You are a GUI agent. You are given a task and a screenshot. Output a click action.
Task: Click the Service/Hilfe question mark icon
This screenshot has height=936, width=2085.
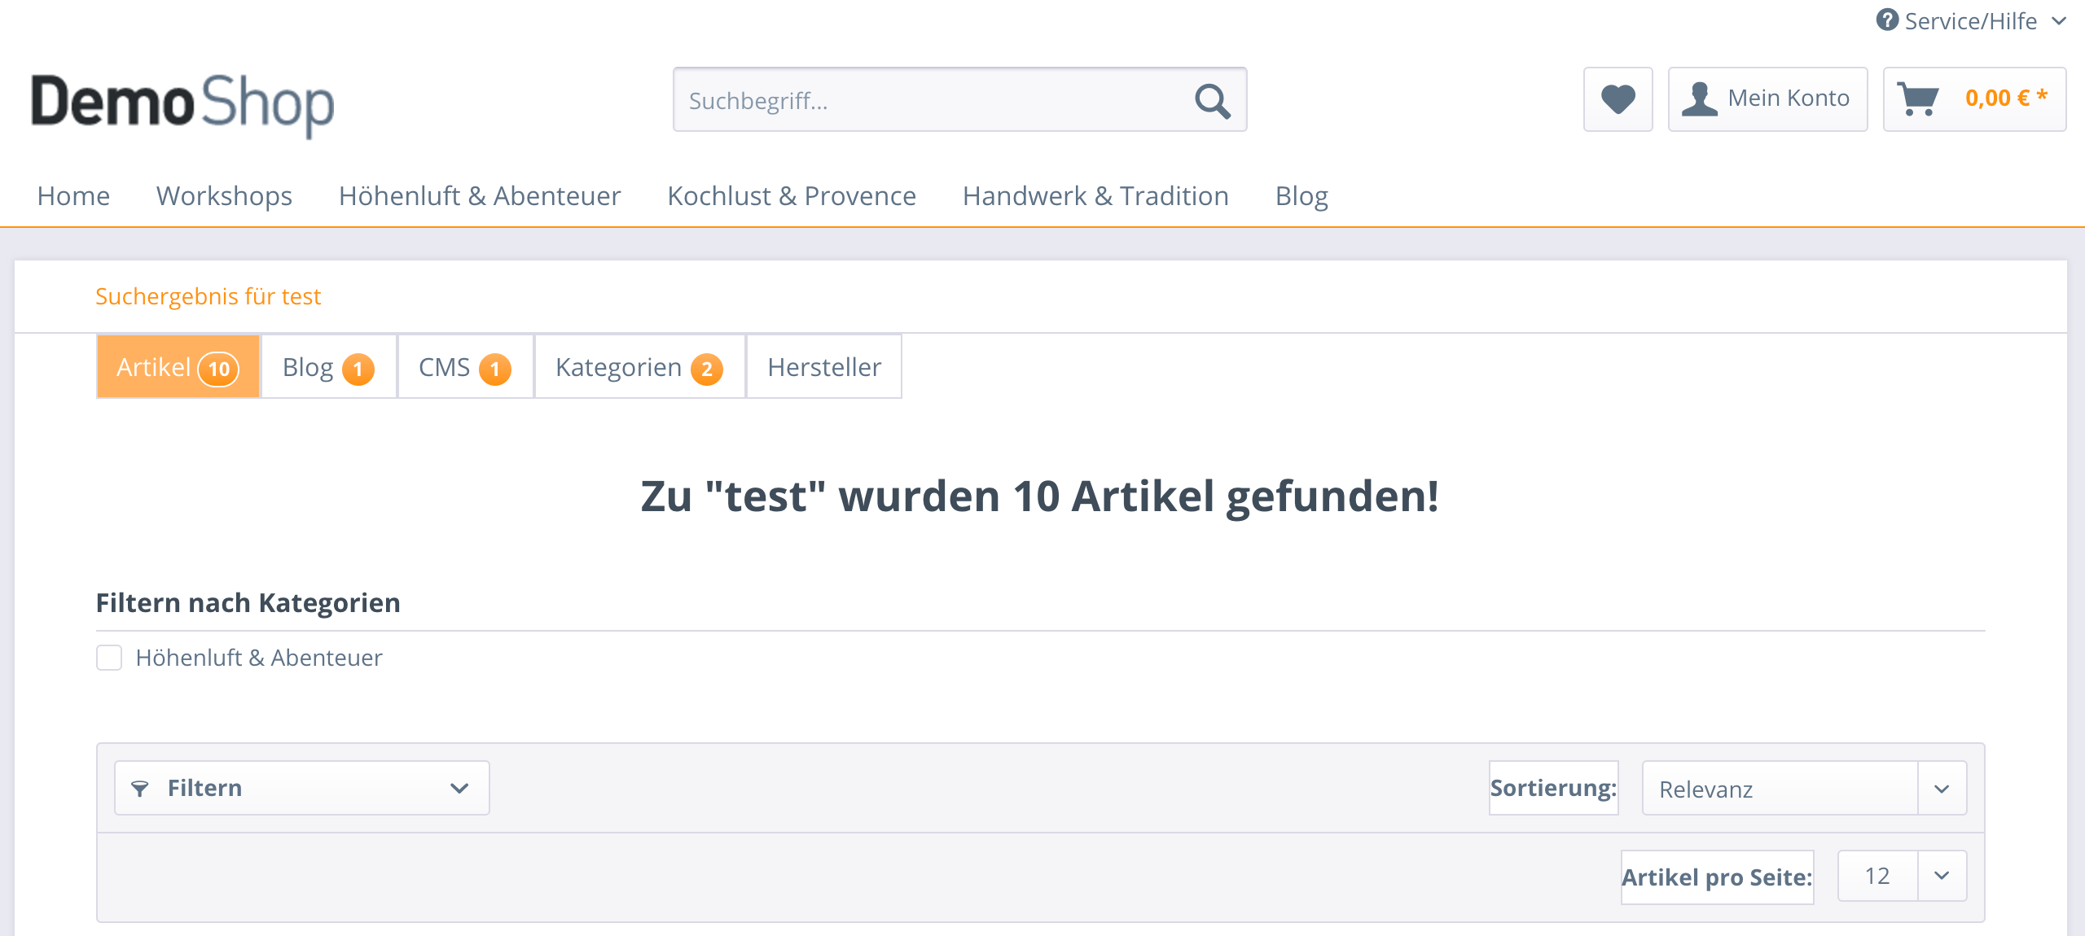coord(1887,20)
